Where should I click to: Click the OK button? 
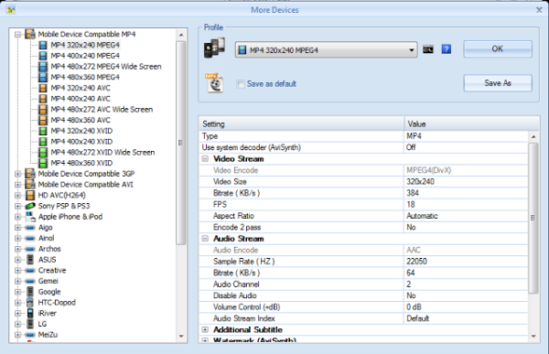tap(498, 49)
